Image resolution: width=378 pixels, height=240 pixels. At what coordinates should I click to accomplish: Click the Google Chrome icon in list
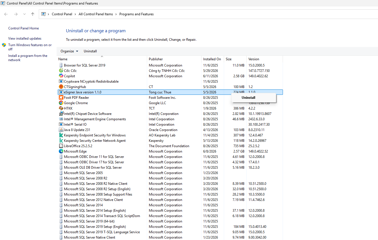[61, 103]
